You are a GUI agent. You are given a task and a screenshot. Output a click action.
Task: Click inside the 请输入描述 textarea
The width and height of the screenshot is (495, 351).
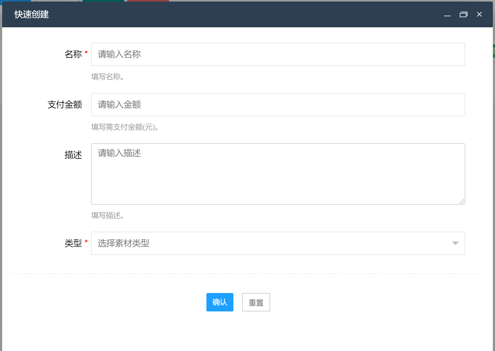(x=278, y=174)
